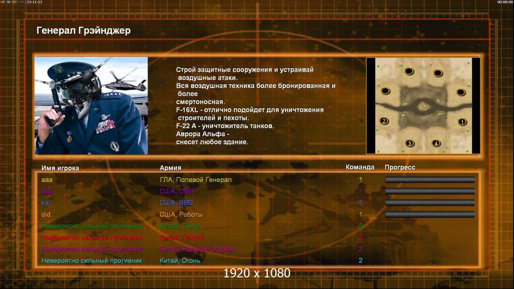The height and width of the screenshot is (289, 514).
Task: Click start position 2 on the minimap
Action: coord(384,121)
